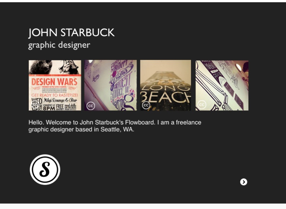
Task: Click Milgi Lounge & Bar on poster
Action: pos(60,100)
